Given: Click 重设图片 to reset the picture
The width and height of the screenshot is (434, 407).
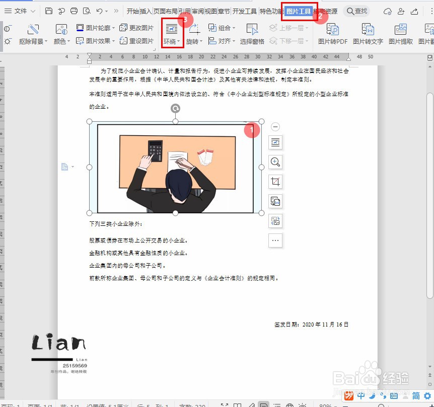Looking at the screenshot, I should click(x=136, y=41).
